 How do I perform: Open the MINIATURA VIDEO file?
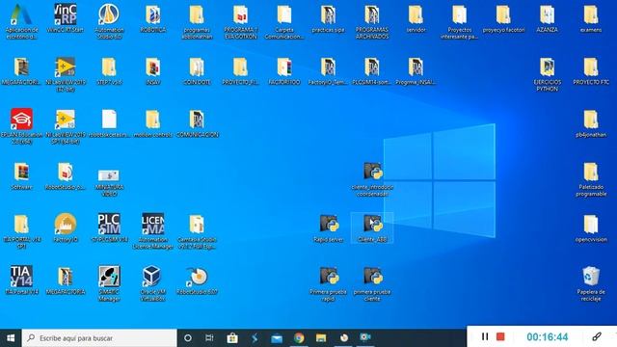(109, 182)
